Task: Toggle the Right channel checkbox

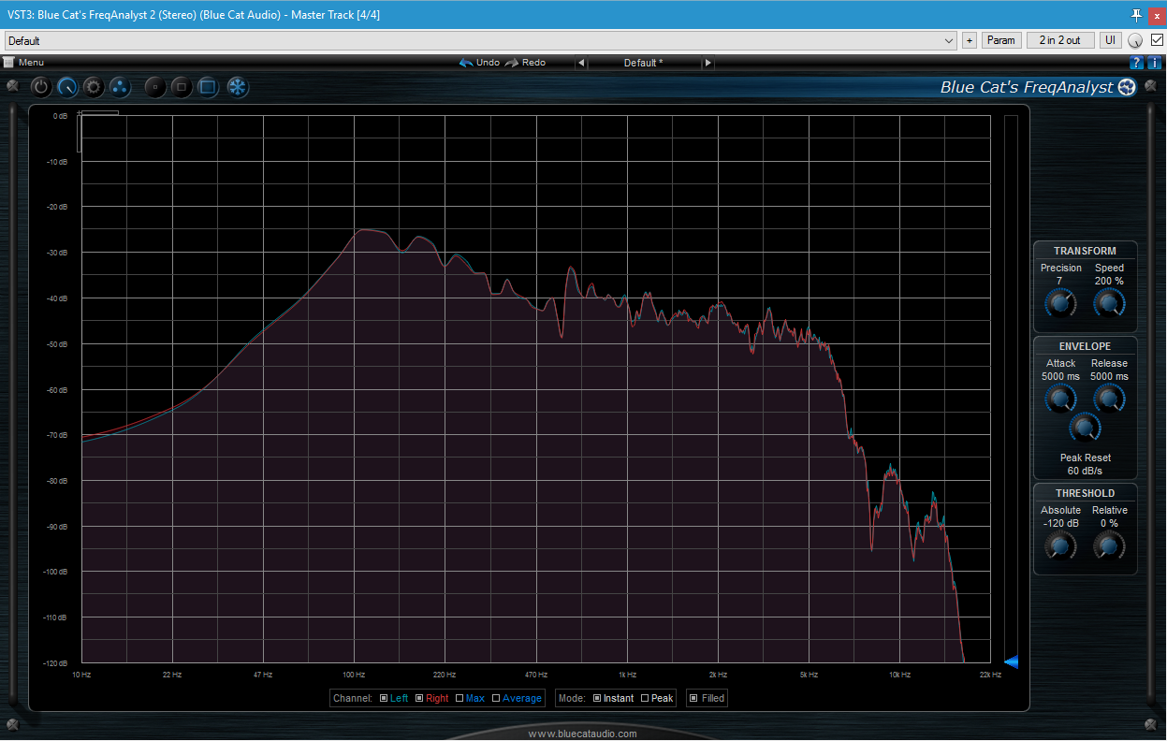Action: coord(419,698)
